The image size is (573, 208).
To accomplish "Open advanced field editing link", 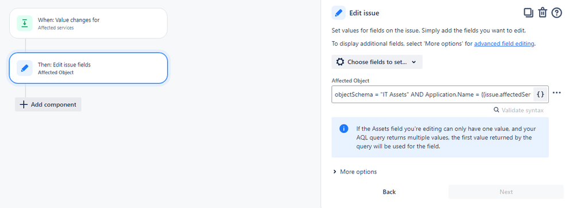I will (504, 44).
